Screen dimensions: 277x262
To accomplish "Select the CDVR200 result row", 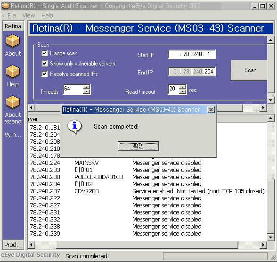I will coord(147,191).
